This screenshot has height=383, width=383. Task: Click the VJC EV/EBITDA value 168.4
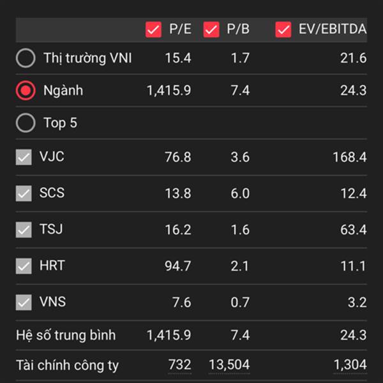350,157
